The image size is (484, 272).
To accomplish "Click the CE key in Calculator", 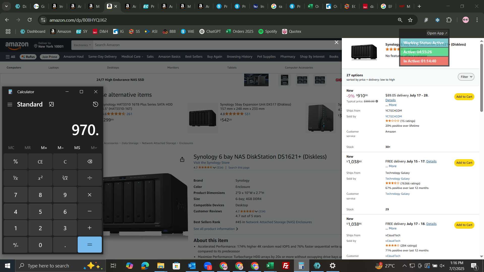I will (x=40, y=162).
